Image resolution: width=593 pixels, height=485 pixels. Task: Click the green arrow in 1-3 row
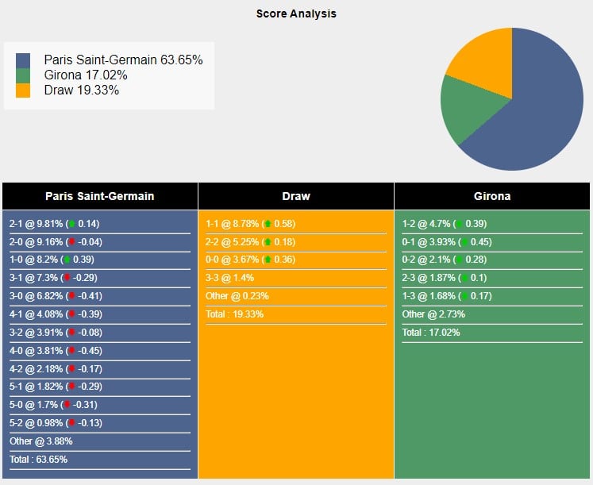tap(464, 296)
